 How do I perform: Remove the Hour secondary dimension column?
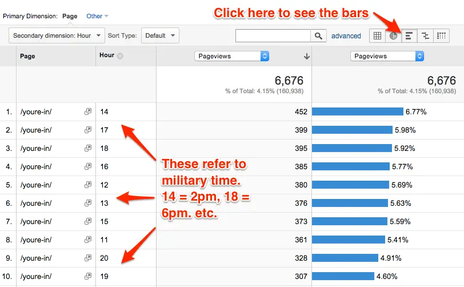(x=120, y=56)
